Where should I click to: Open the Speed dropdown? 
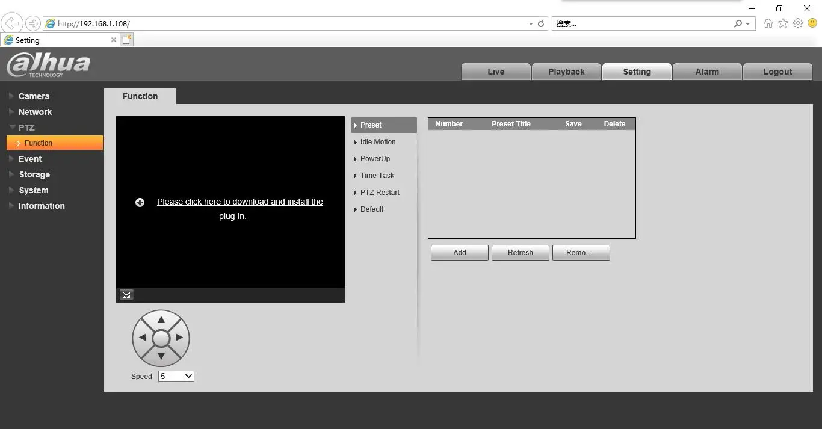176,376
